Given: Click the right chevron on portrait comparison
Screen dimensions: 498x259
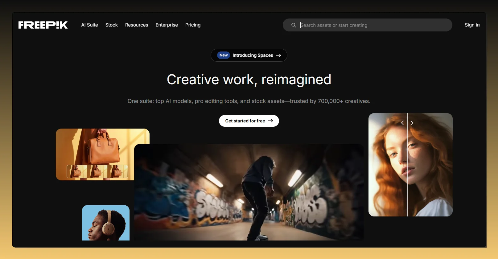Looking at the screenshot, I should 412,123.
